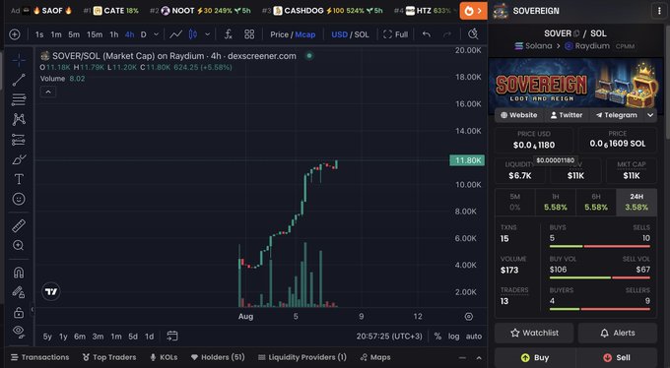Undo the last chart action
The height and width of the screenshot is (368, 670).
427,34
